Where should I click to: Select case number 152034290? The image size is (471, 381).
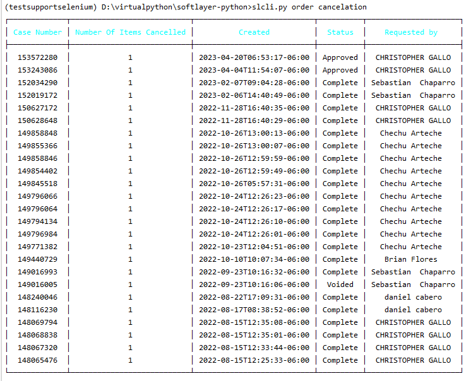37,83
